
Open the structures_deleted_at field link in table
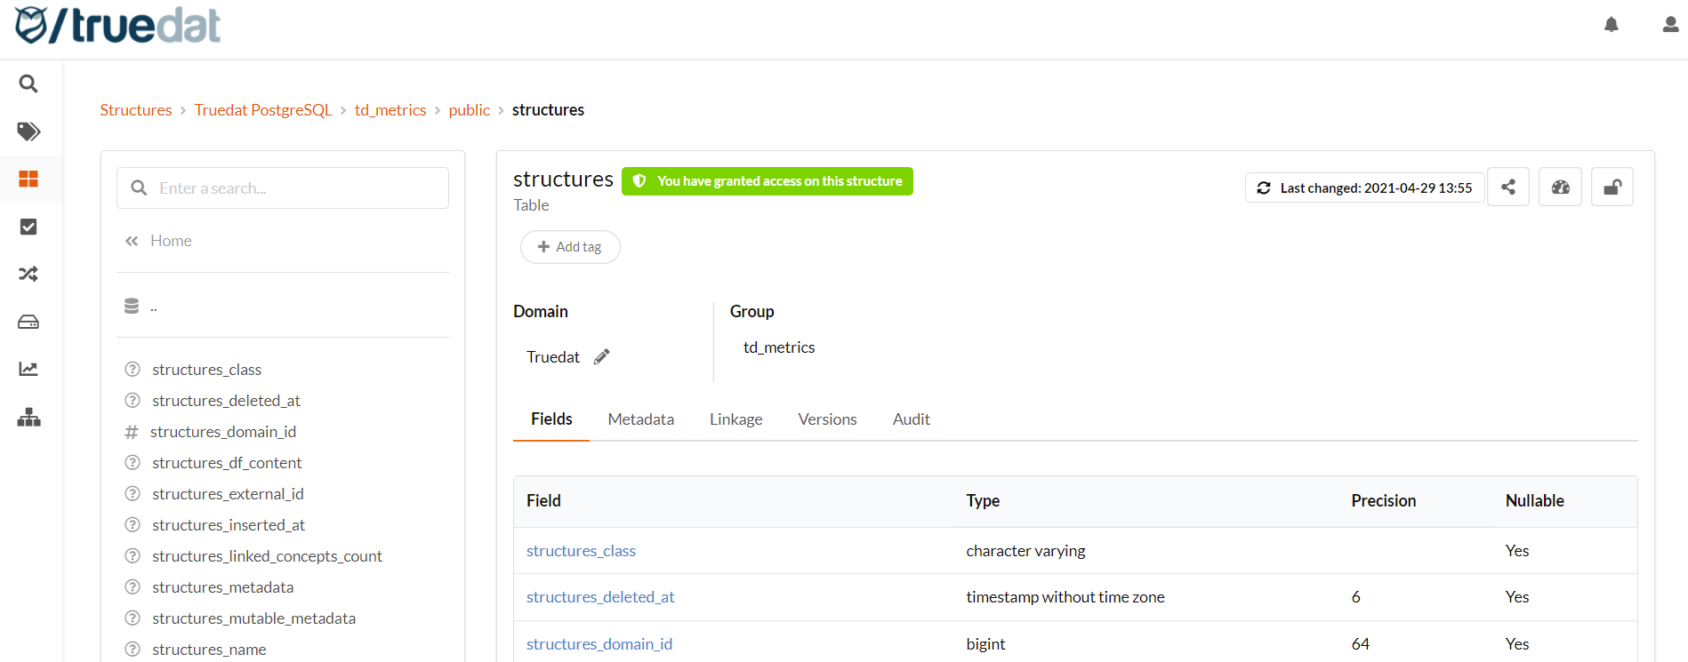[600, 597]
